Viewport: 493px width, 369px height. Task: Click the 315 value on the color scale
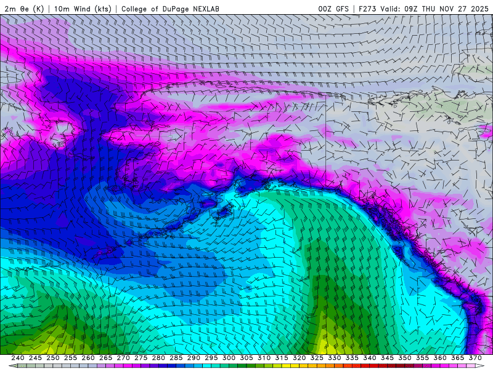282,358
